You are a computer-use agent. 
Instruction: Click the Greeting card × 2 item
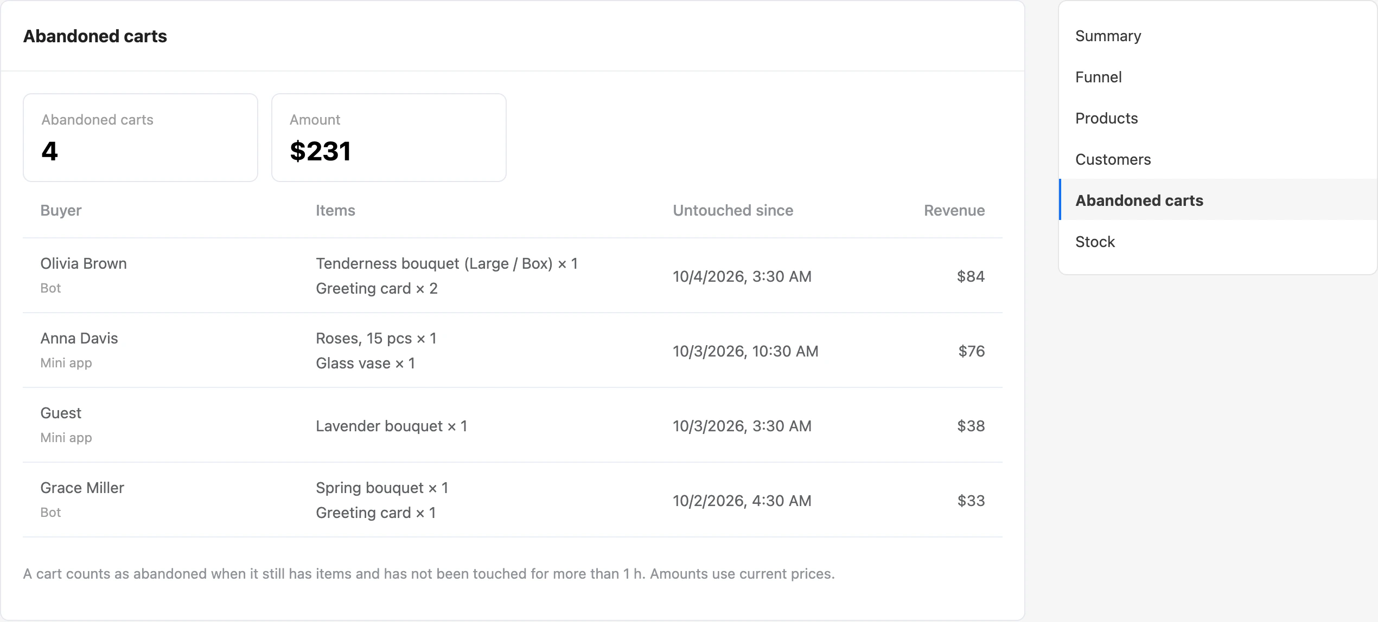377,288
